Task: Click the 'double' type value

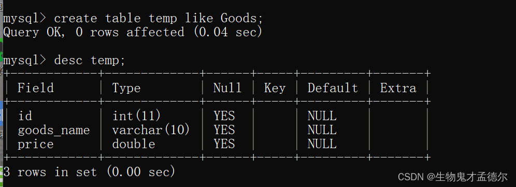Action: coord(134,144)
